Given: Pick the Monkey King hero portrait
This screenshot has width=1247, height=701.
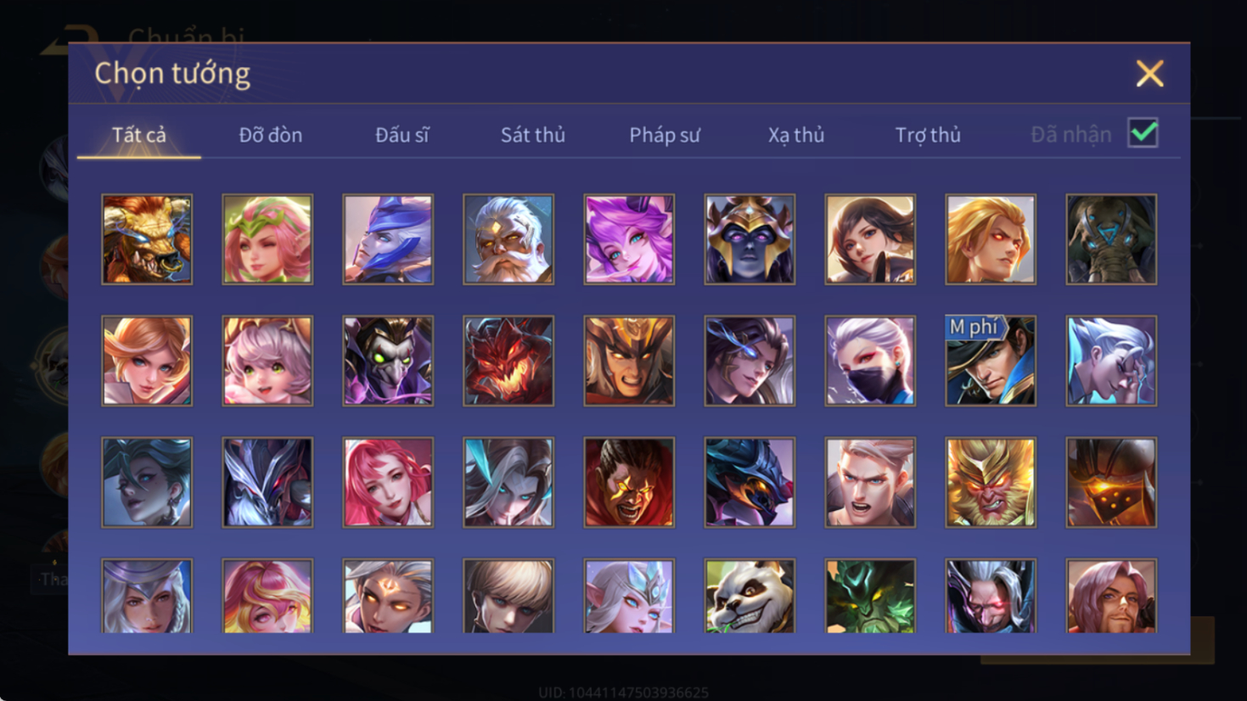Looking at the screenshot, I should (991, 482).
